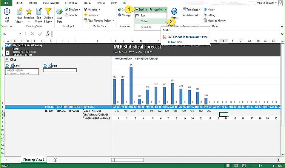Select the Planning View 1 sheet tab

(x=34, y=160)
